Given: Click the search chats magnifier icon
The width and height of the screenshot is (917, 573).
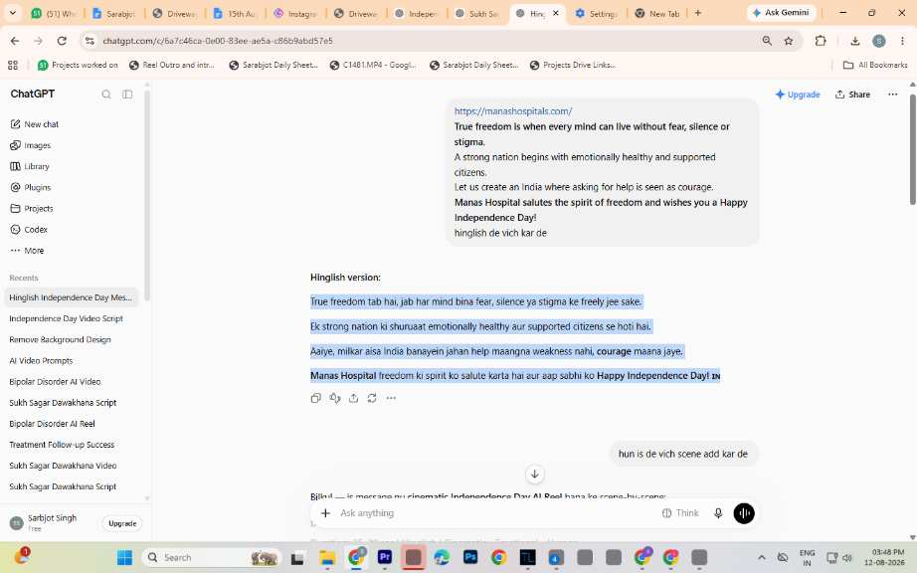Looking at the screenshot, I should (x=106, y=95).
